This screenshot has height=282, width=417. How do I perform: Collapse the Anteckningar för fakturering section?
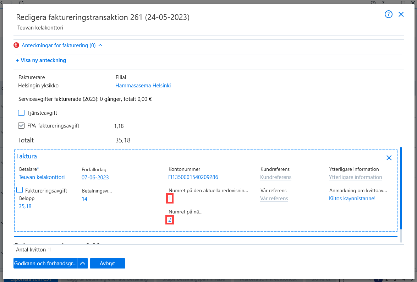click(x=100, y=45)
